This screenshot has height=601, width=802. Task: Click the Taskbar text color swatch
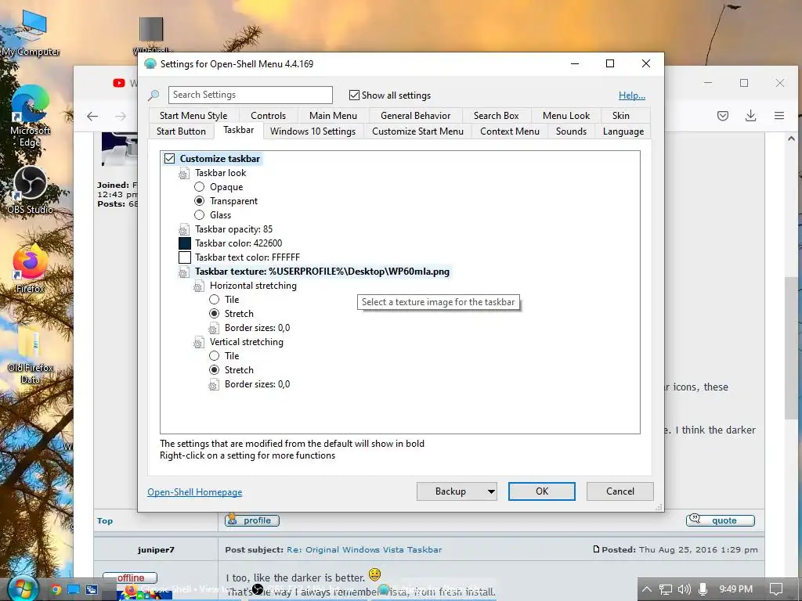click(x=185, y=257)
